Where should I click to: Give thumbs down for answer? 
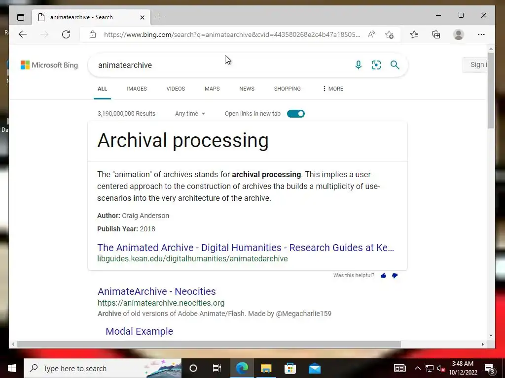click(395, 276)
